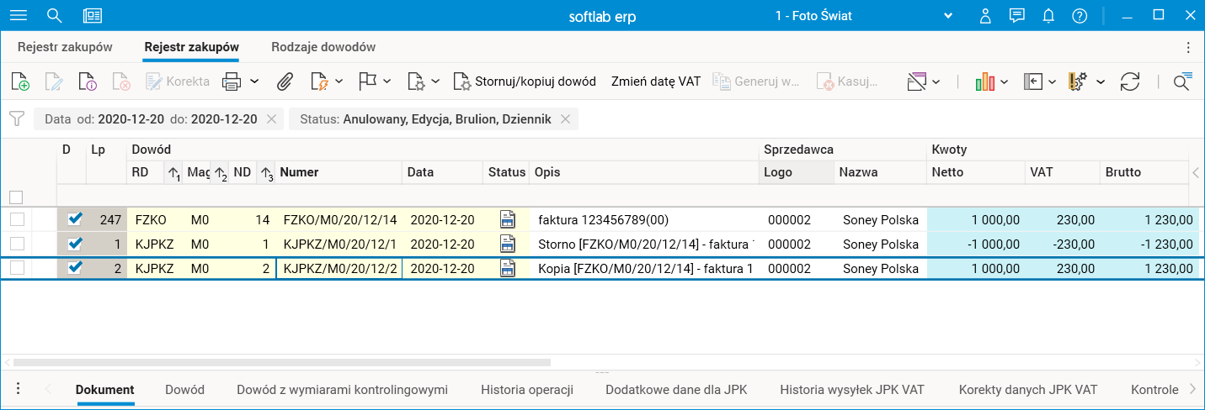Open notifications bell in title bar
This screenshot has height=410, width=1205.
tap(1048, 16)
